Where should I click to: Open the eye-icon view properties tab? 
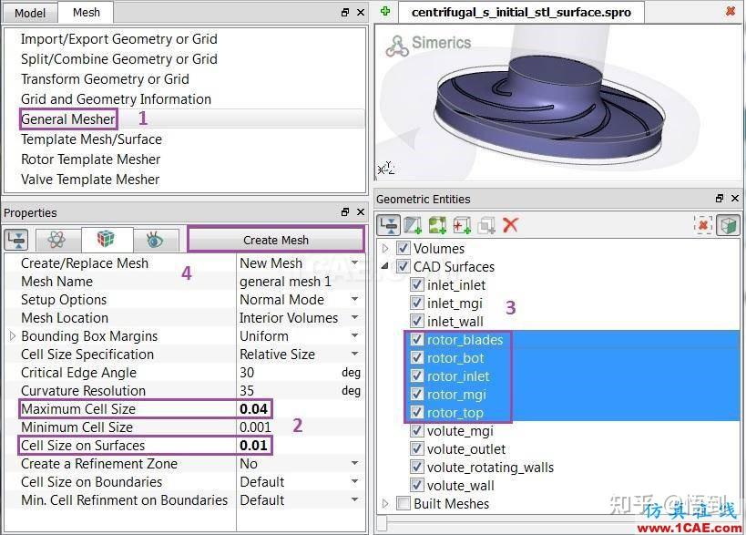point(155,240)
